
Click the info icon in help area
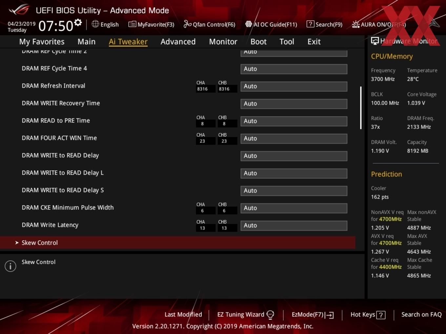[x=10, y=266]
